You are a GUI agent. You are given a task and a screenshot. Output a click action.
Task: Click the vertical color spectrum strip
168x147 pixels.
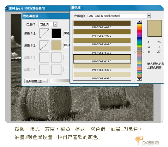pyautogui.click(x=139, y=50)
